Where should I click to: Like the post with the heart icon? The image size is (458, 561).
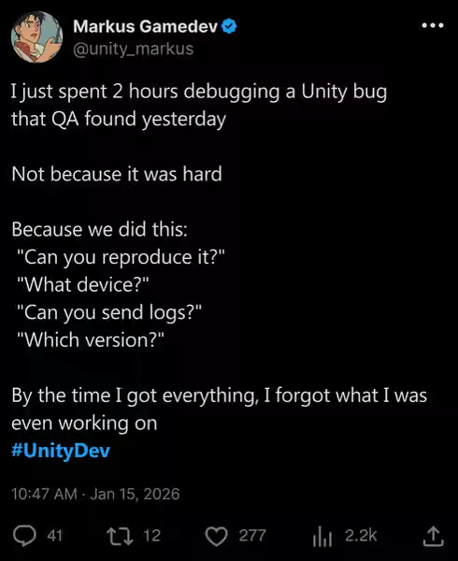[x=216, y=537]
